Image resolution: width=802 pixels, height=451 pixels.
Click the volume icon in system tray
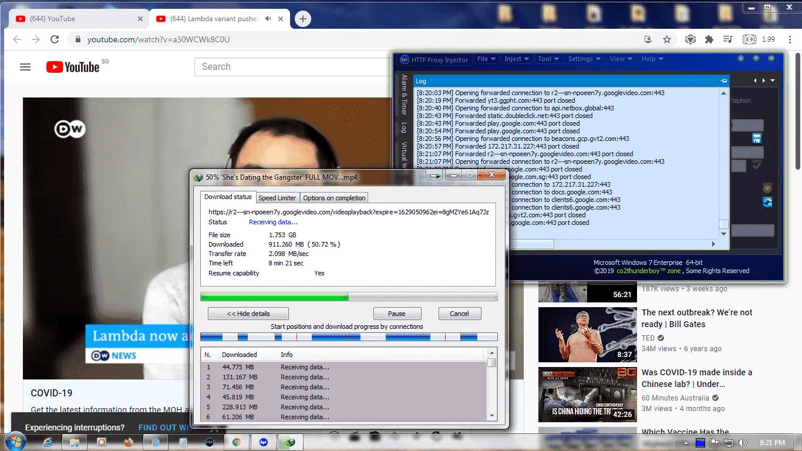pyautogui.click(x=742, y=443)
